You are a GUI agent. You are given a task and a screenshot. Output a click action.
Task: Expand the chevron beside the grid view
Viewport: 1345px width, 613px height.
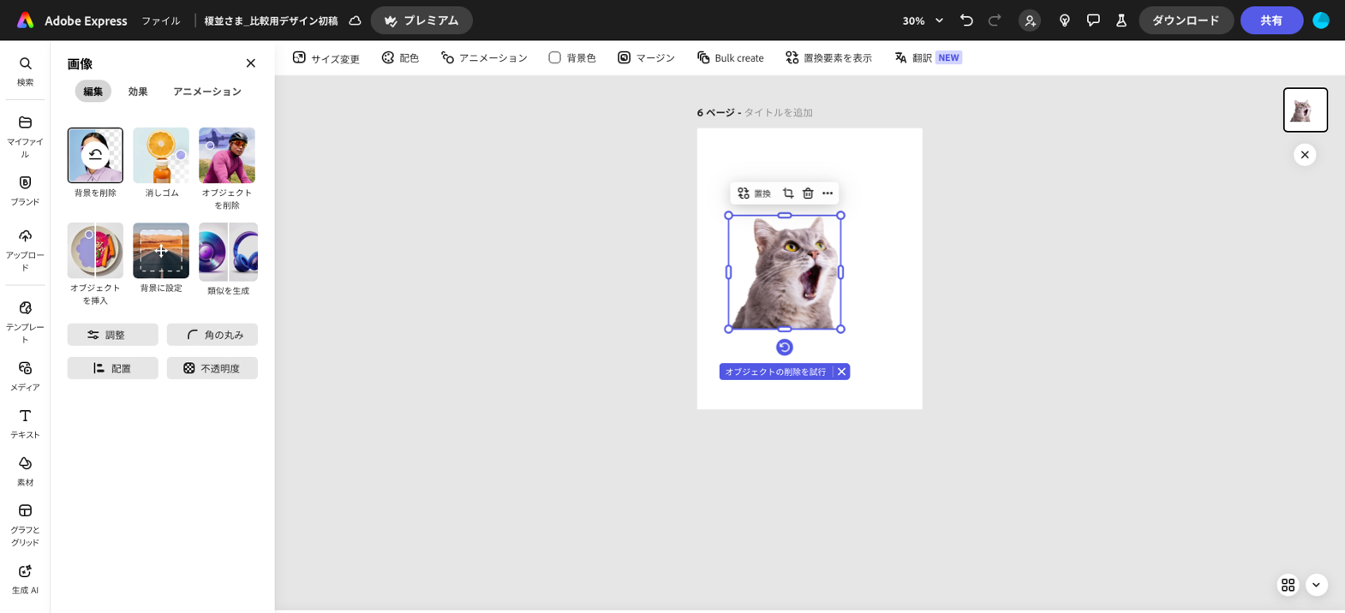click(x=1317, y=585)
